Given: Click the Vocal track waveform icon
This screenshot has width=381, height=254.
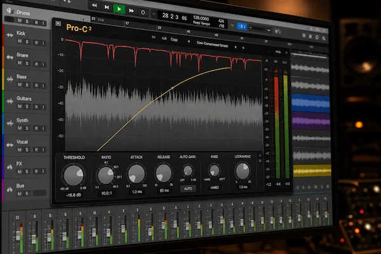Looking at the screenshot, I should tap(10, 145).
